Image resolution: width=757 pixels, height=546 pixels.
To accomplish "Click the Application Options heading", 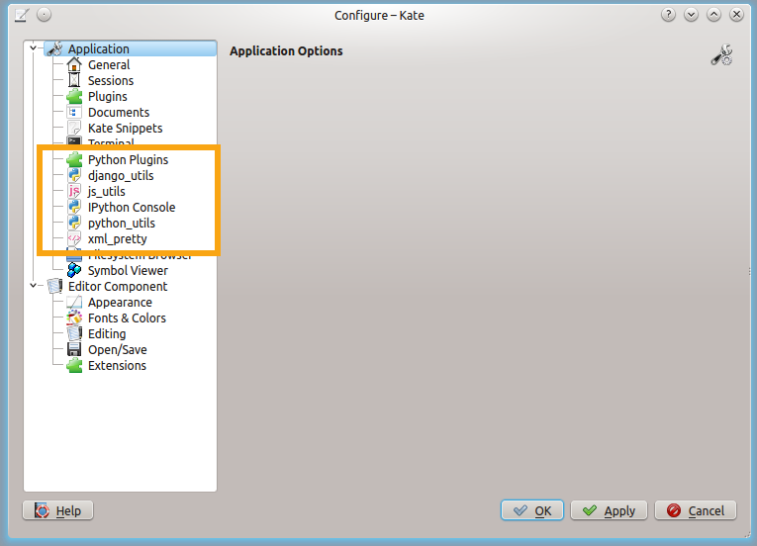I will click(286, 51).
